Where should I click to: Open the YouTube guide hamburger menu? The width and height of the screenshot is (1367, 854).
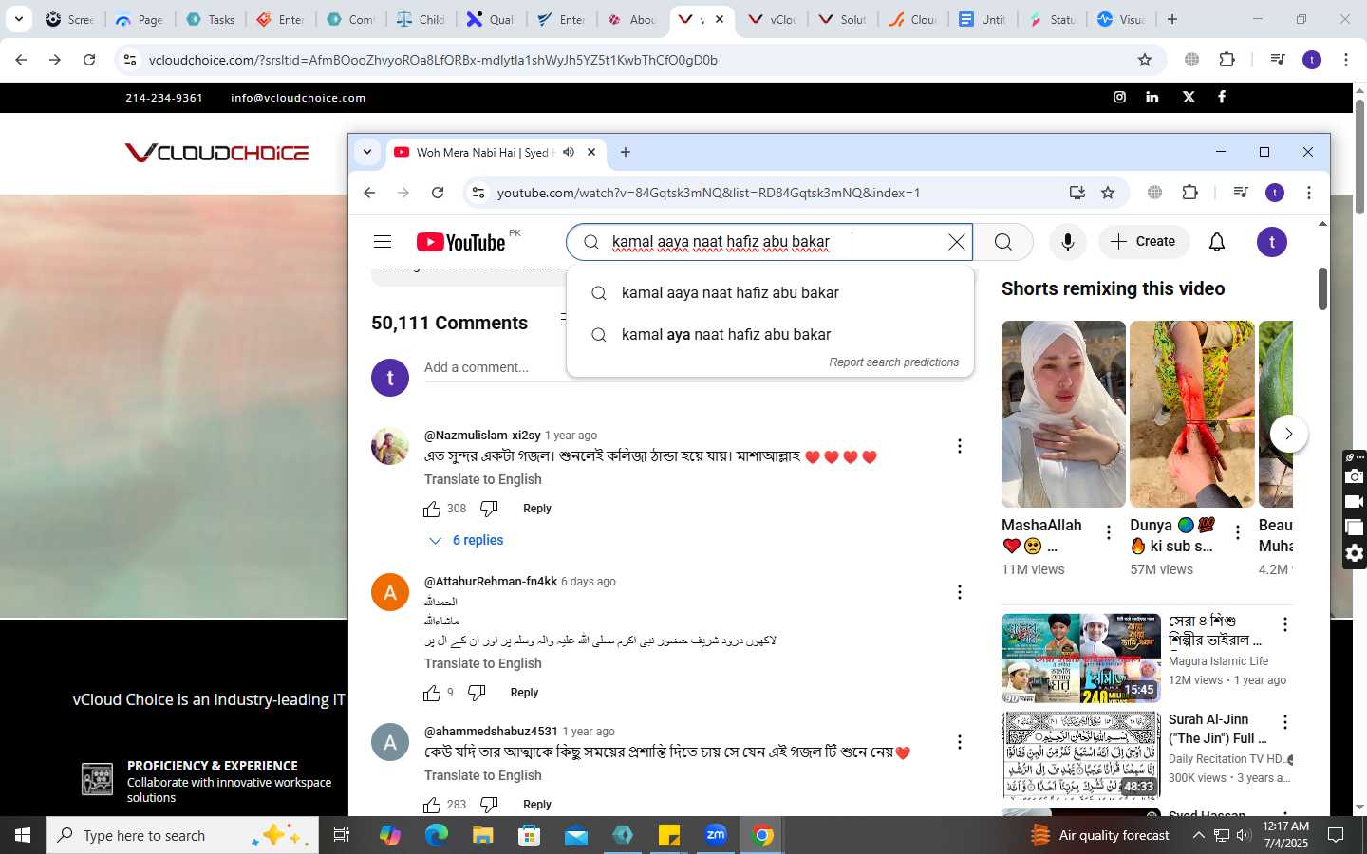tap(383, 242)
